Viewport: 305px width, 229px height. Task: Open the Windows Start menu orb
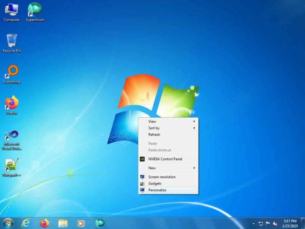click(x=8, y=223)
